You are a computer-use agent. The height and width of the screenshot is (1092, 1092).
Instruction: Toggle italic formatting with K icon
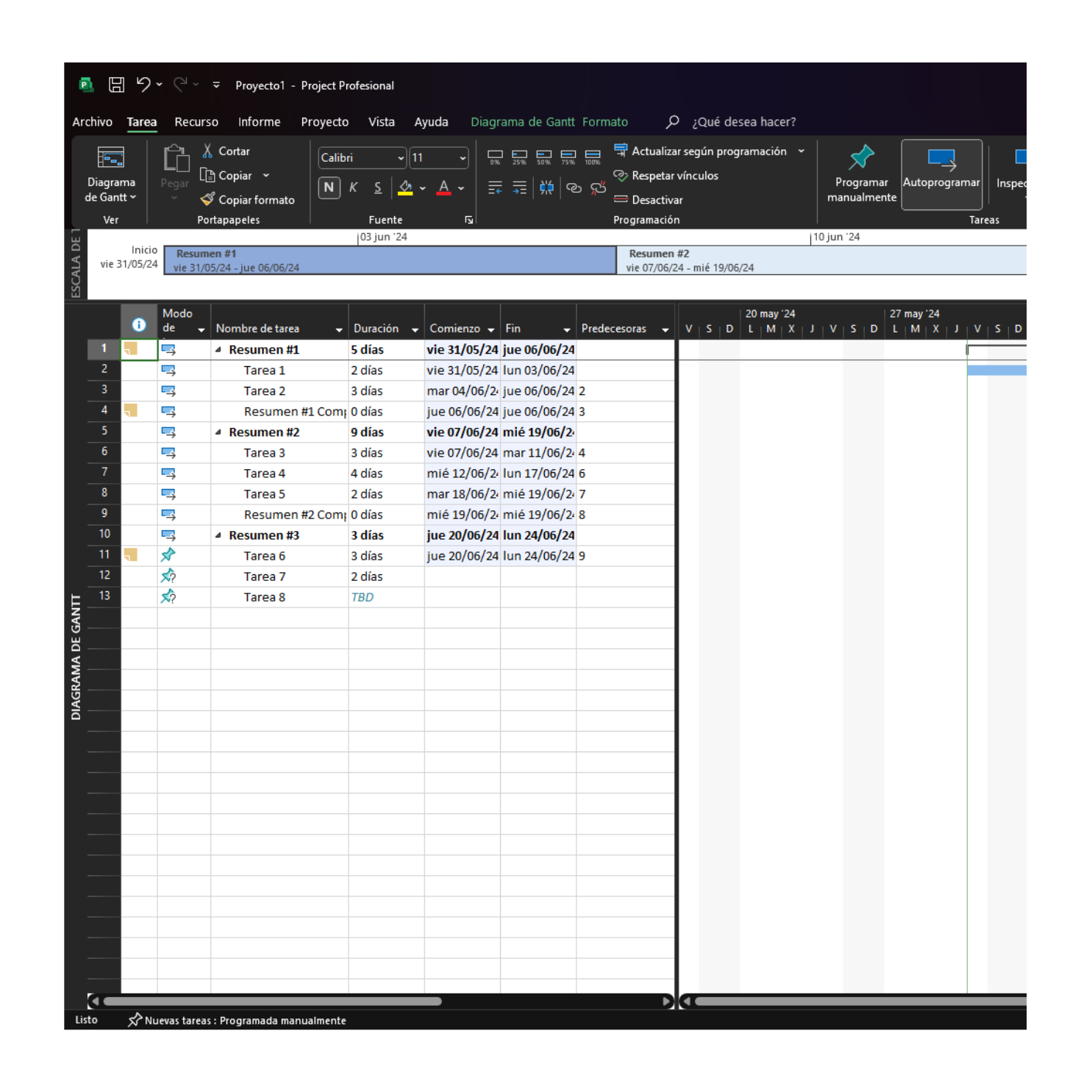(x=353, y=189)
